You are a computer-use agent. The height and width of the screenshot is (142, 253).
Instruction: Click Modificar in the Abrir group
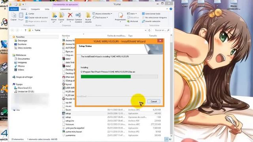tap(133, 17)
